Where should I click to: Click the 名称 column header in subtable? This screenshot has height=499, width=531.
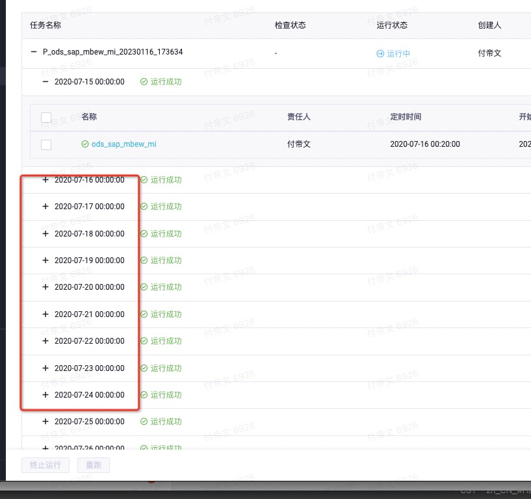click(89, 117)
